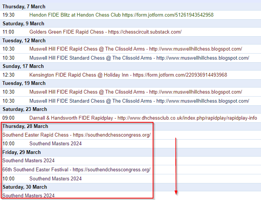Open Muswell Hill FIDE Rapid Chess on 12 March
Image resolution: width=261 pixels, height=200 pixels.
(x=136, y=49)
